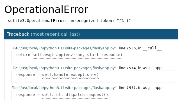
Task: Select the sqlite3 unrecognized token error message
Action: (69, 21)
